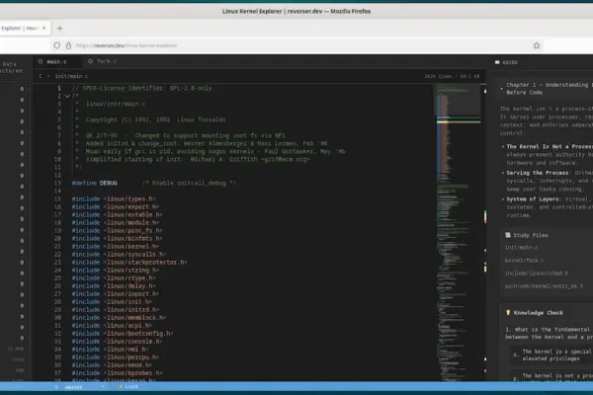593x395 pixels.
Task: Click the Knowledge Check heading
Action: click(x=539, y=313)
